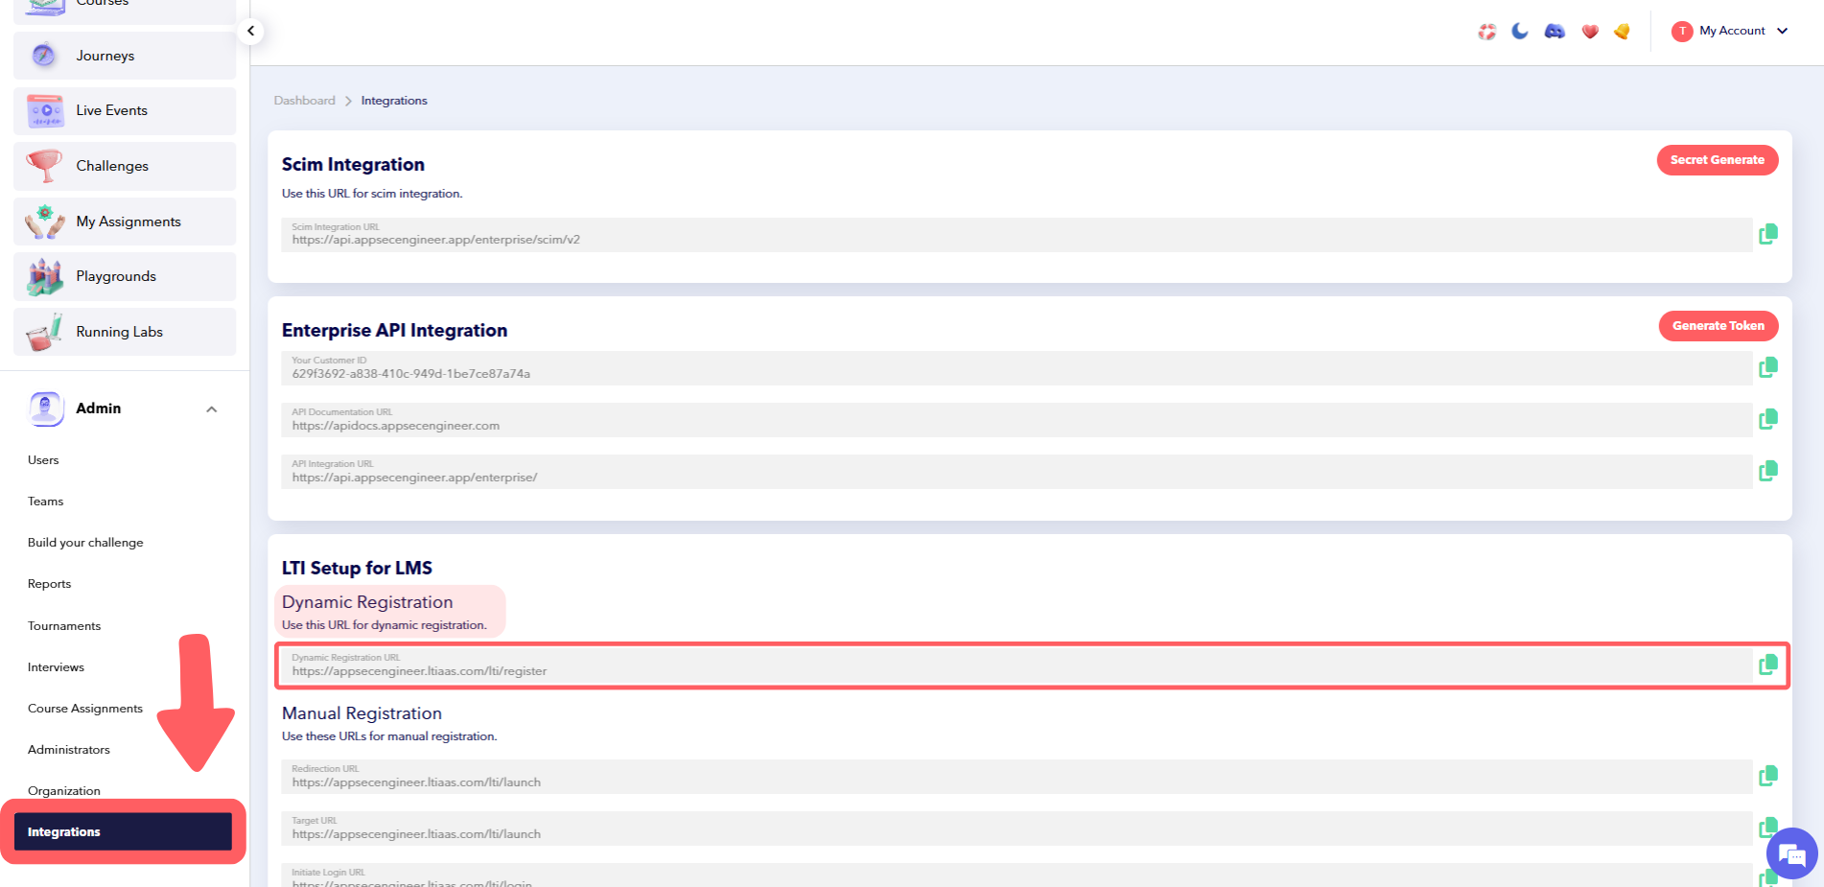Click the heart favorites icon
Image resolution: width=1824 pixels, height=887 pixels.
pyautogui.click(x=1589, y=31)
